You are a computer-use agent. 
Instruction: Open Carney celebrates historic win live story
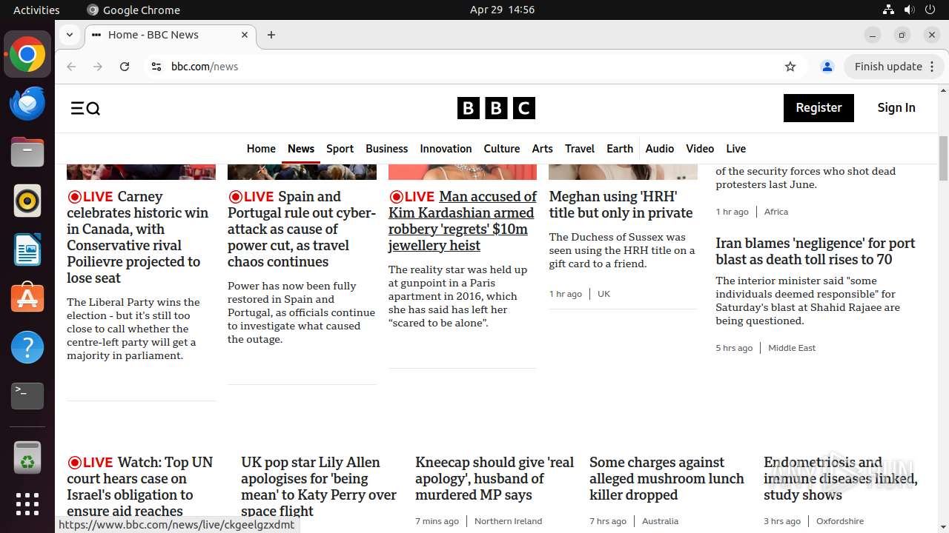pos(138,237)
